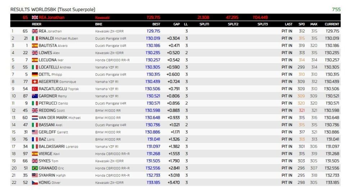Screen dimensions: 351x190
Task: Click the +3.018 gap for Syahrin
Action: click(173, 175)
